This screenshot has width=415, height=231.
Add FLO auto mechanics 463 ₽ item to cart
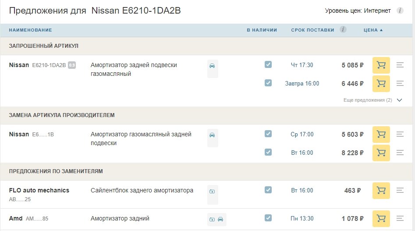coord(381,191)
